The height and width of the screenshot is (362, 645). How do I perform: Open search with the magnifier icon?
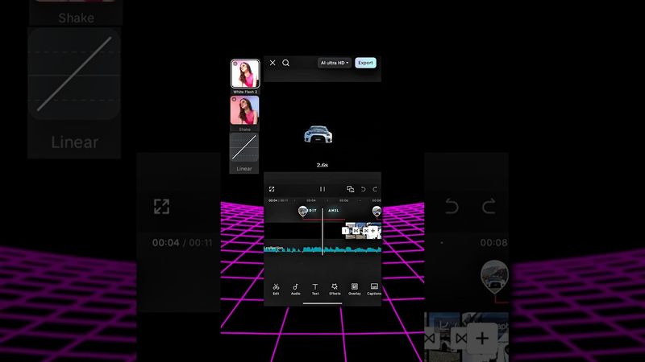tap(285, 63)
